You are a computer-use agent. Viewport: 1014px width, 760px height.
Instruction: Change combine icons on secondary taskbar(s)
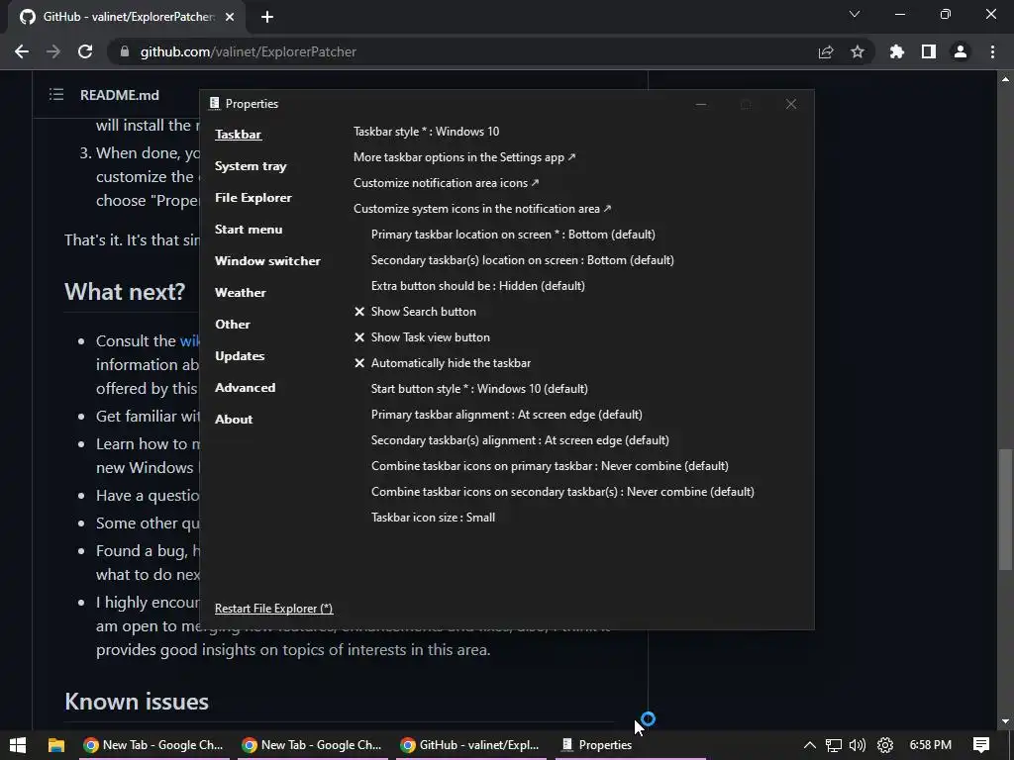(562, 492)
